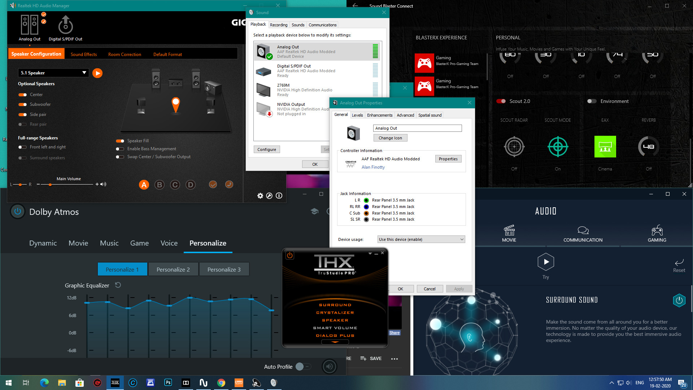Open THX app from the taskbar
This screenshot has height=390, width=693.
115,383
